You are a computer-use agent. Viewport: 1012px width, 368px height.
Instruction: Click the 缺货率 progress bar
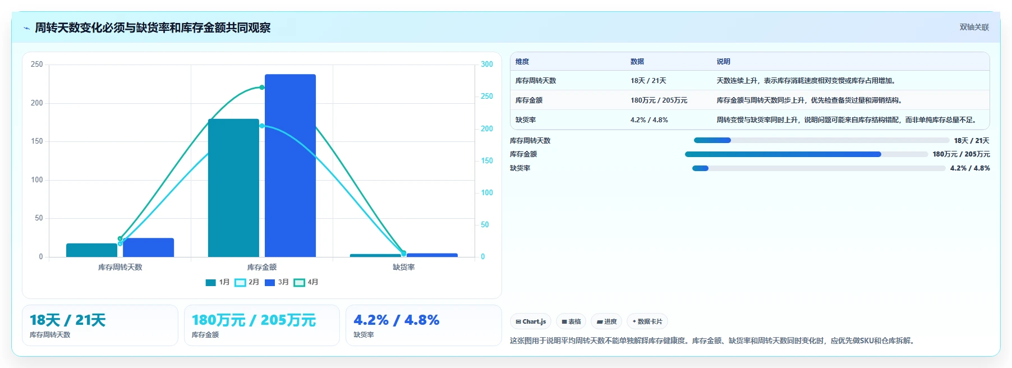pyautogui.click(x=818, y=168)
